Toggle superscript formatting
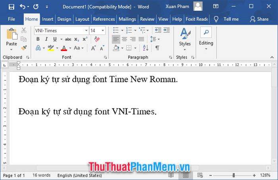The height and width of the screenshot is (180, 278). click(85, 39)
